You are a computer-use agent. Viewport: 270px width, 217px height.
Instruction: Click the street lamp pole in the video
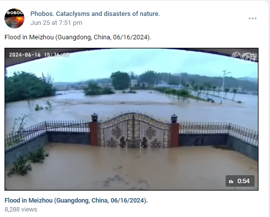(x=224, y=81)
